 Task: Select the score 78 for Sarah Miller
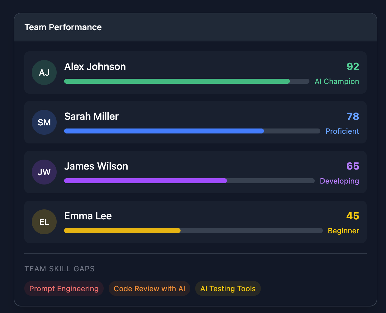[x=353, y=116]
